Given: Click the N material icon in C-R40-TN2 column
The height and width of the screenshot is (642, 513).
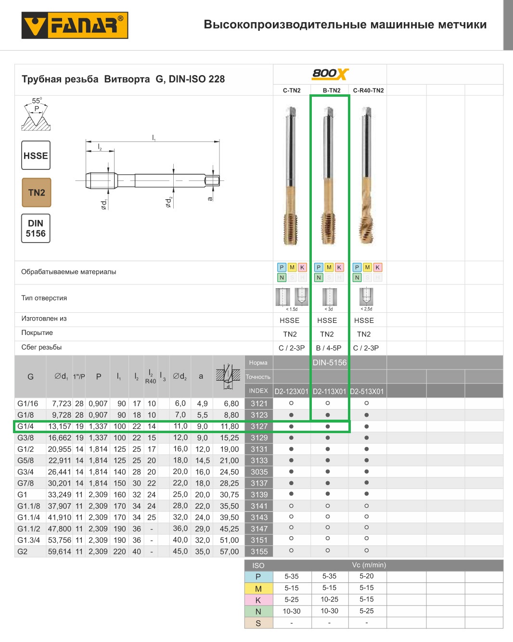Looking at the screenshot, I should [357, 277].
